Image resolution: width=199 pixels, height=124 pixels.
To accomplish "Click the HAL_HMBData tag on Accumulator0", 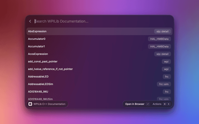I will pyautogui.click(x=160, y=39).
